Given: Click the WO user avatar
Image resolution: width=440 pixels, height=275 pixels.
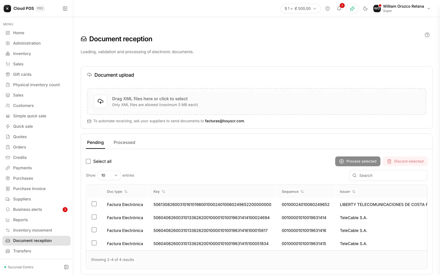Looking at the screenshot, I should [x=377, y=9].
